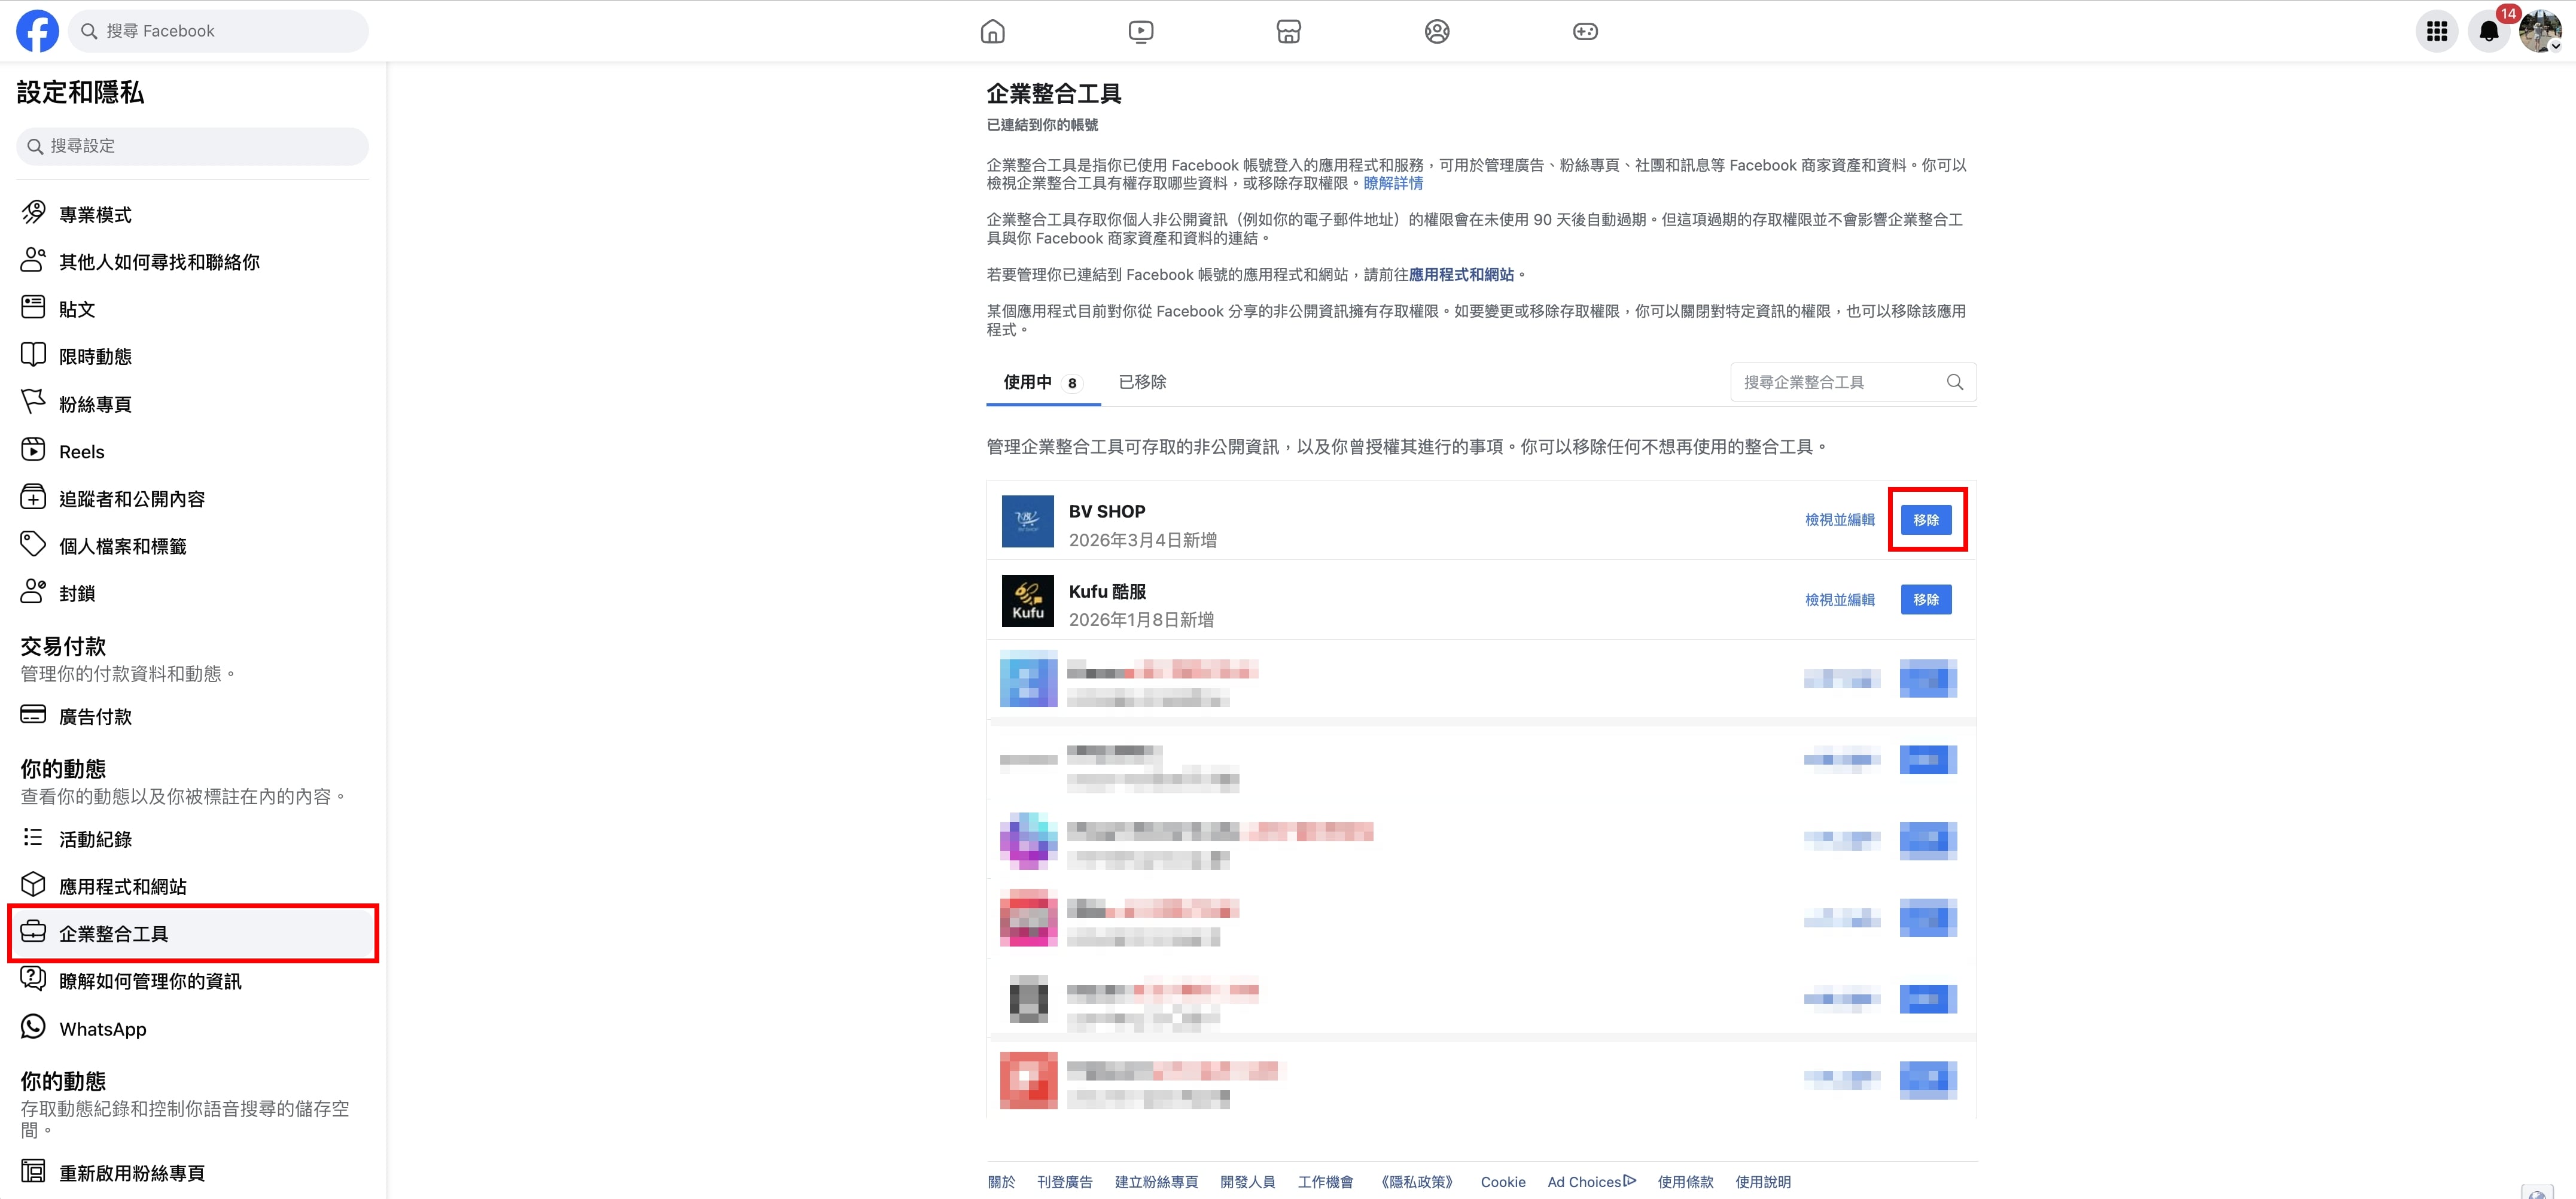
Task: Switch to the 使用中 tab
Action: 1043,382
